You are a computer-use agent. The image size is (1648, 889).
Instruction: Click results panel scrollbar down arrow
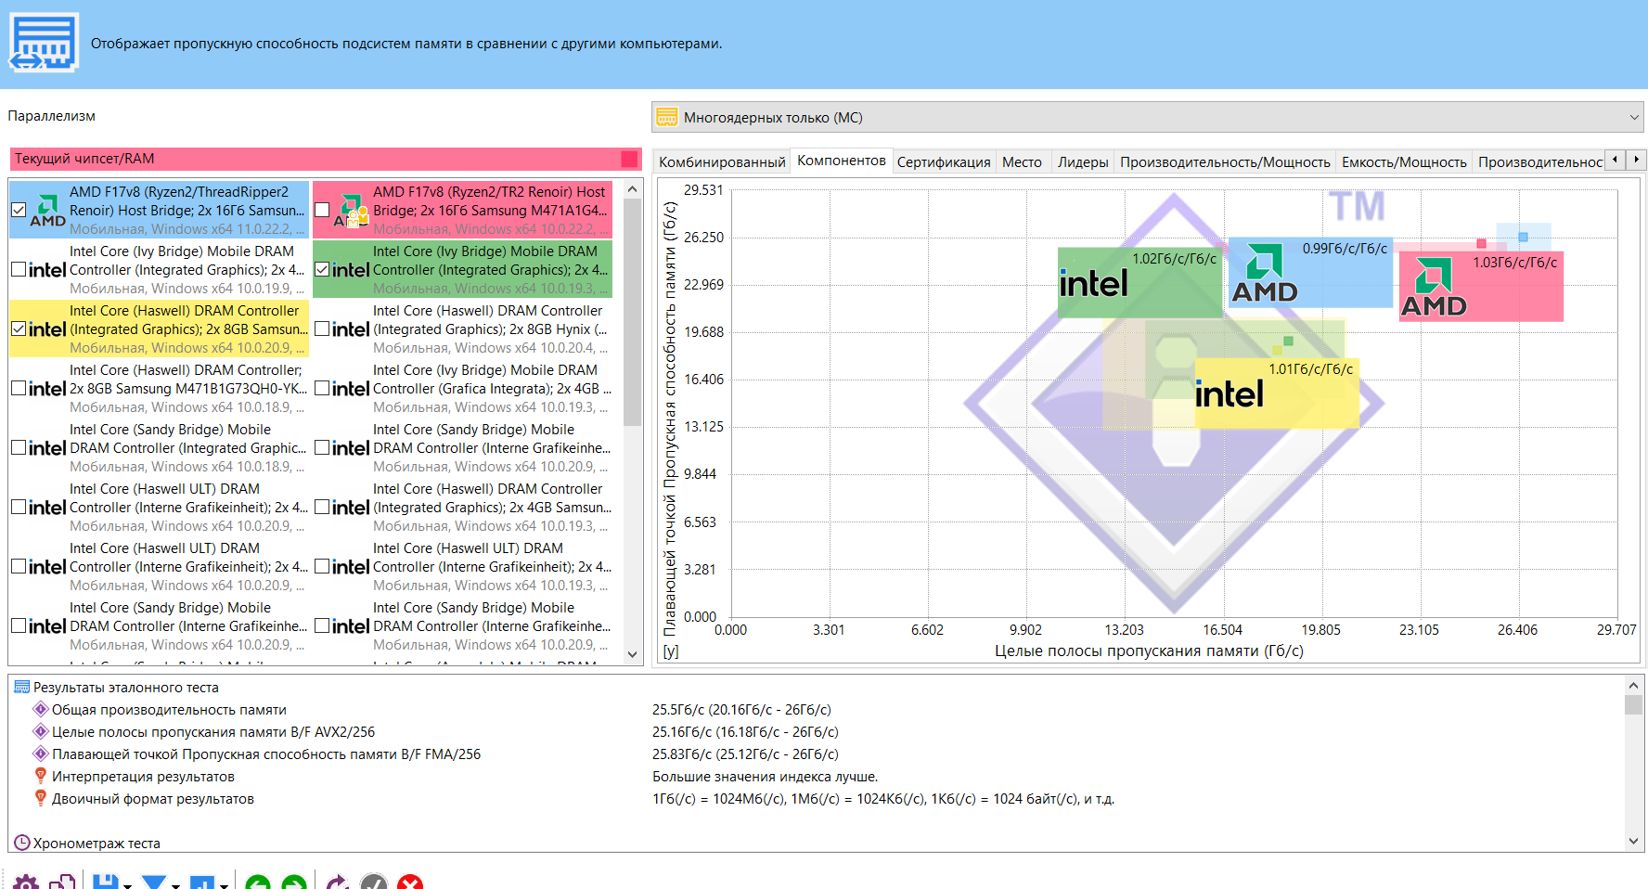[x=1633, y=842]
